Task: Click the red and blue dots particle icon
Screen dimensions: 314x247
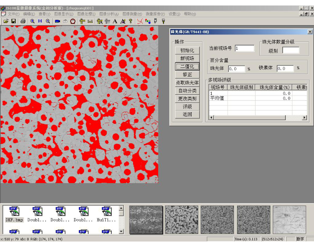Action: click(148, 21)
